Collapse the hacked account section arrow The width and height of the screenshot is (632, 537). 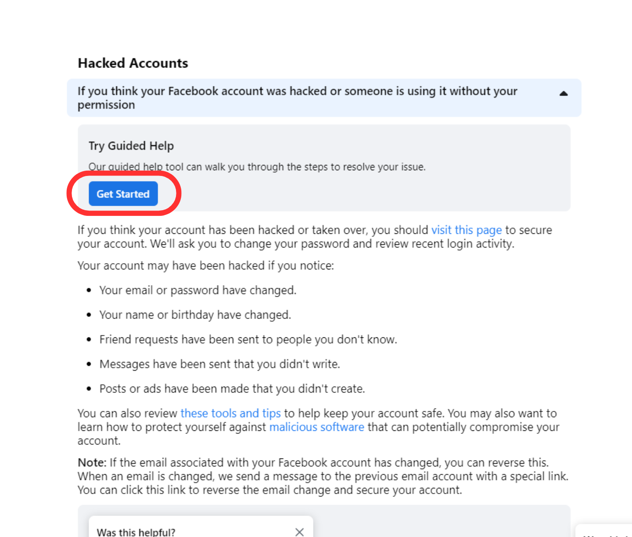coord(564,93)
